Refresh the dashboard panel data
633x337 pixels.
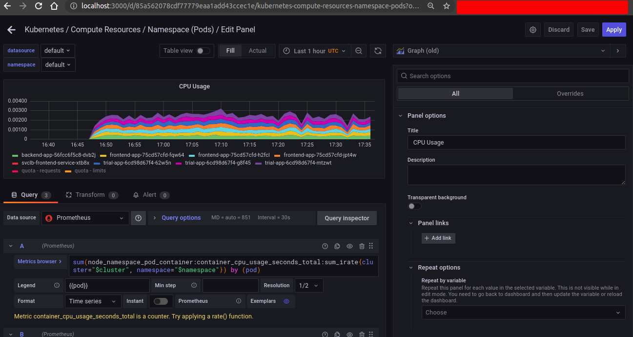[x=377, y=51]
